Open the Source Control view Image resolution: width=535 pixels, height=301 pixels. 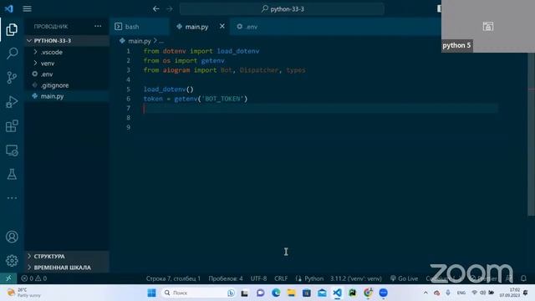click(x=12, y=78)
